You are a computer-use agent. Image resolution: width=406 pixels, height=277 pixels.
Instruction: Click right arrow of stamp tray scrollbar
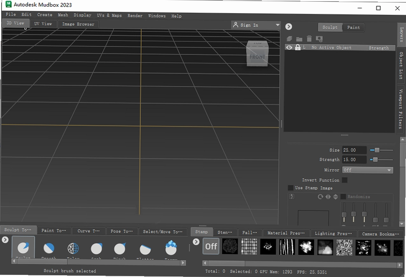400,265
